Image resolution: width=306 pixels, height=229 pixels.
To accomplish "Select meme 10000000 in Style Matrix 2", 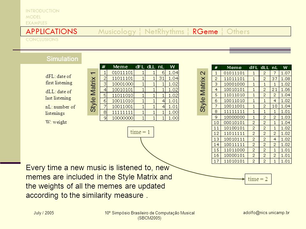I will [x=234, y=117].
